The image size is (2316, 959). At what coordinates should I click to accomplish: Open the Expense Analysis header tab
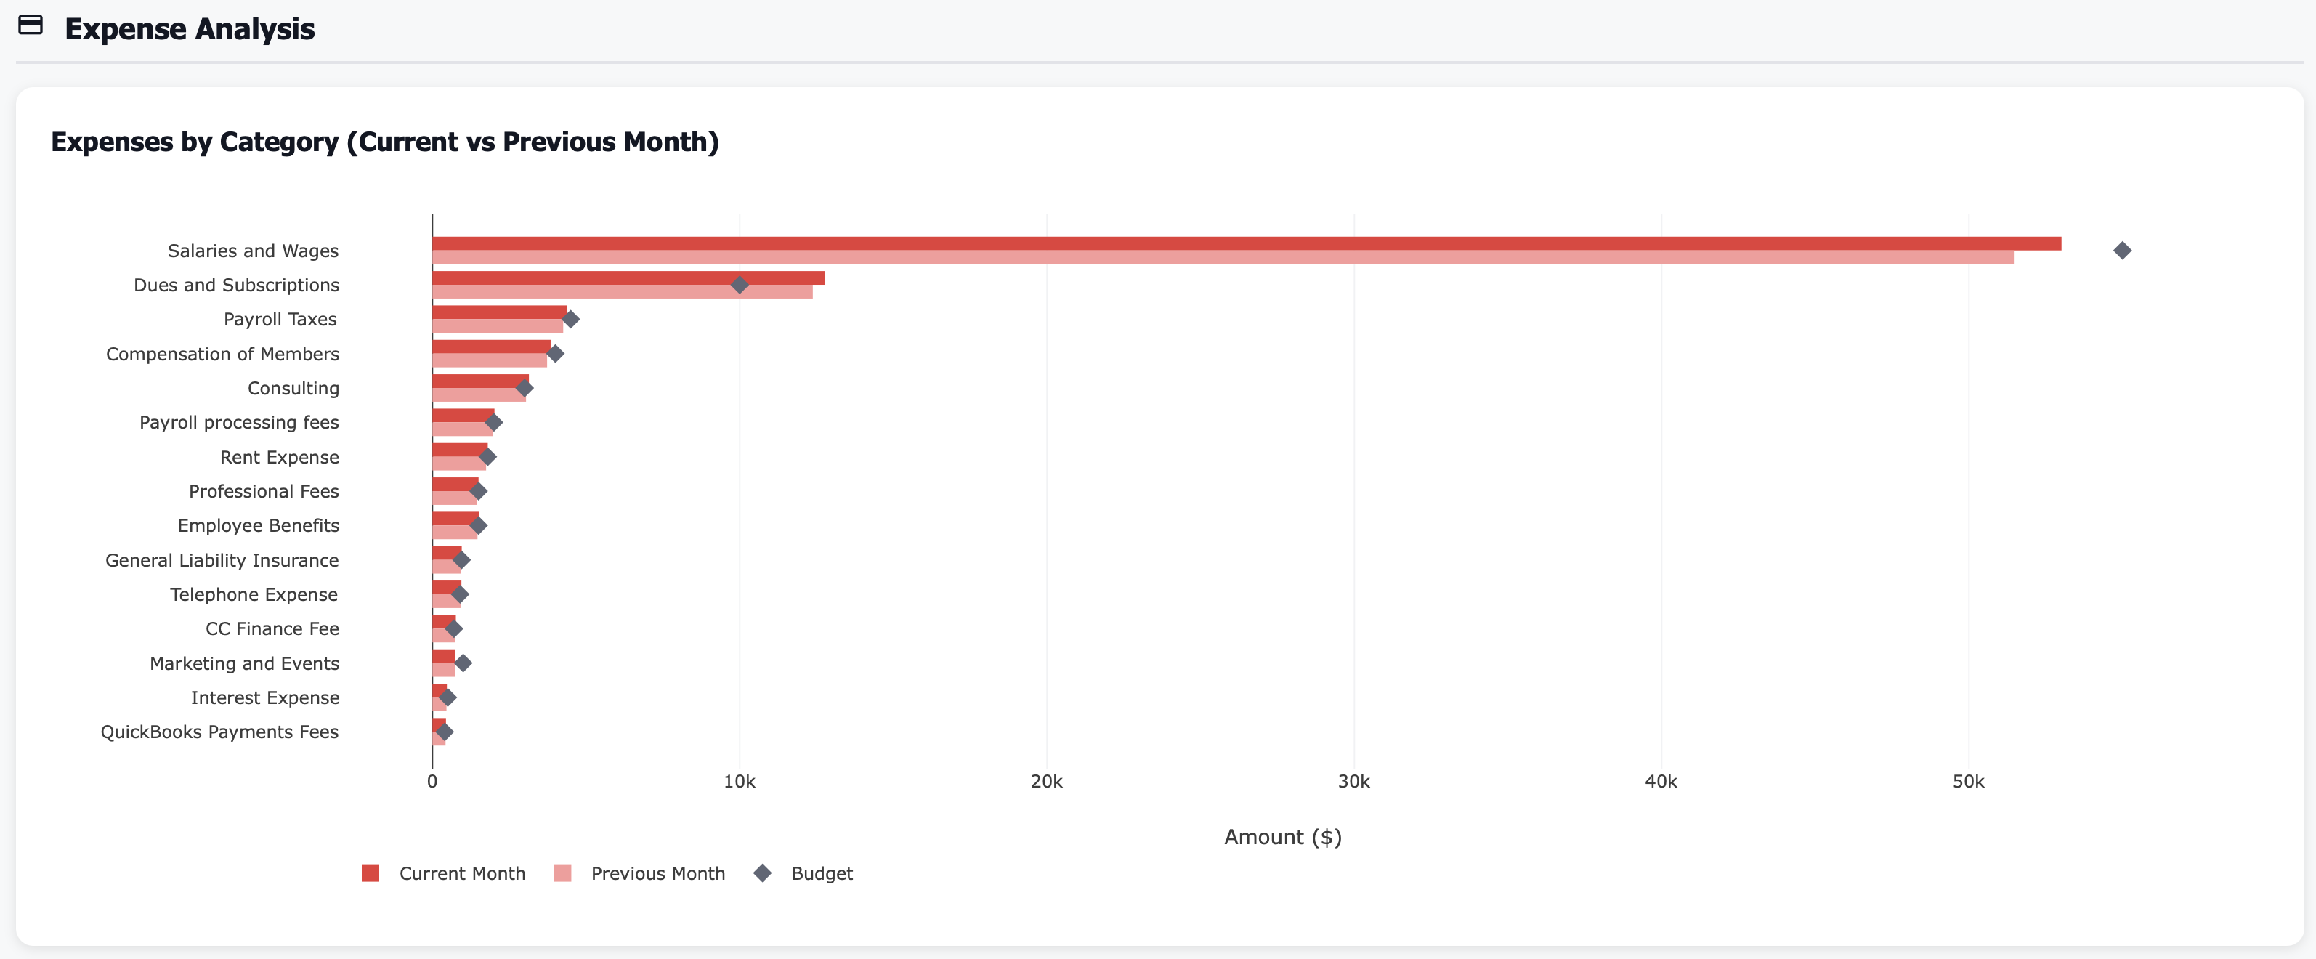(x=190, y=29)
